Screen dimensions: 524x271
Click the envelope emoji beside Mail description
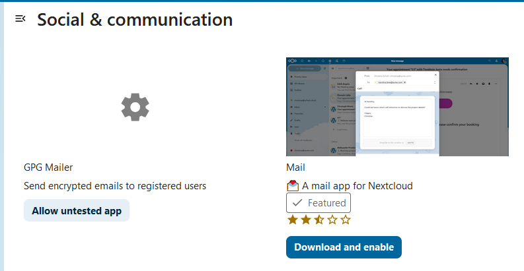click(293, 186)
